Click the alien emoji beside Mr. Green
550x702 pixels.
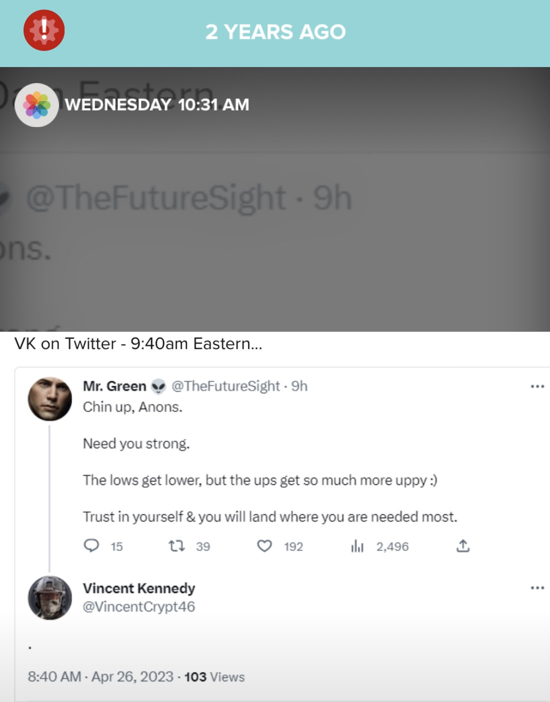[x=159, y=386]
